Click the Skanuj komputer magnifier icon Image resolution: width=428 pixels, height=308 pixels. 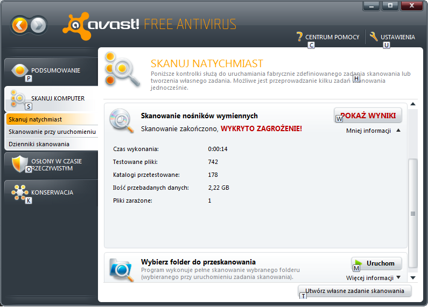[x=18, y=98]
